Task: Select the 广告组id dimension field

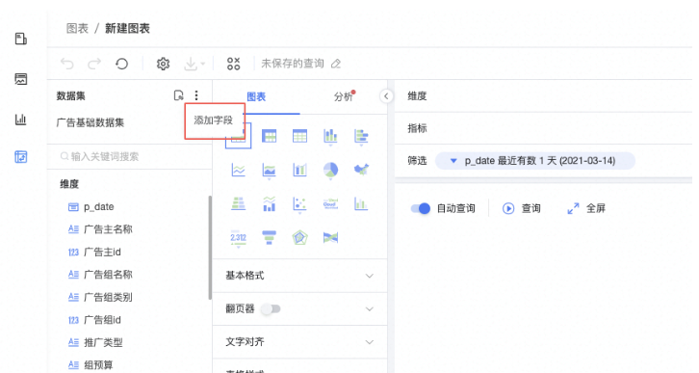Action: point(94,320)
